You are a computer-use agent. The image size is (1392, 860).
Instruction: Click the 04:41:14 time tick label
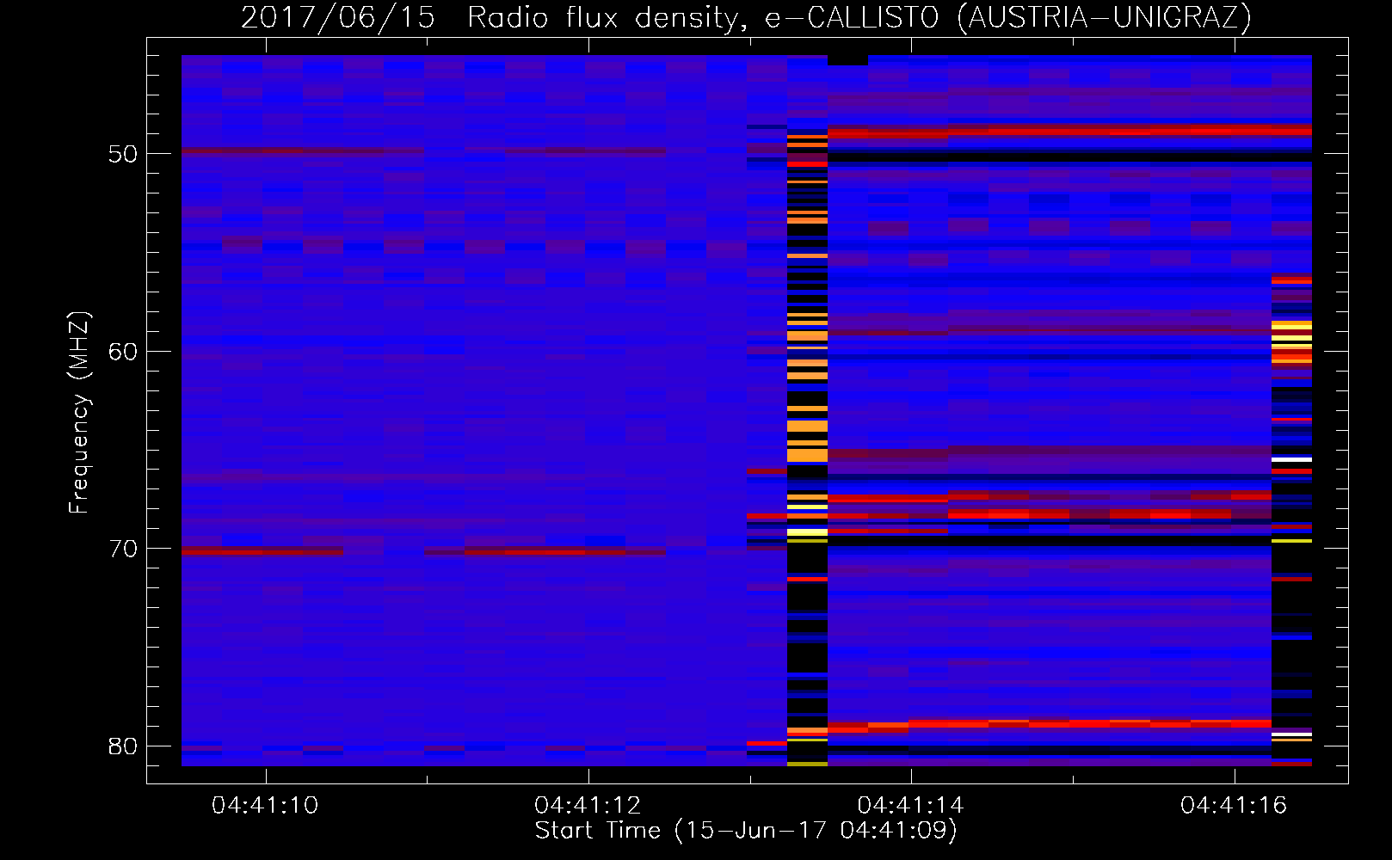pyautogui.click(x=910, y=805)
